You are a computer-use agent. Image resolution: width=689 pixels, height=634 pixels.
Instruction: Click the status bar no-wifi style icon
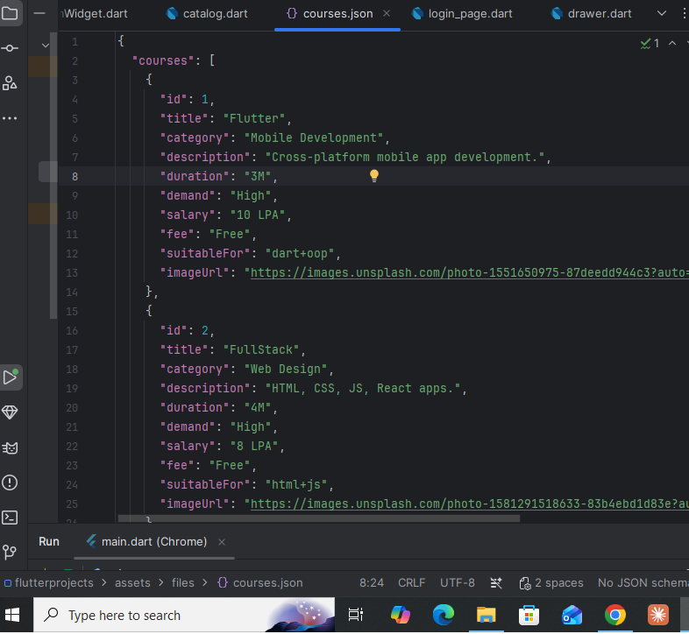[496, 583]
